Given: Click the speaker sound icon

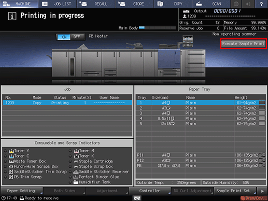Looking at the screenshot, I should point(248,4).
